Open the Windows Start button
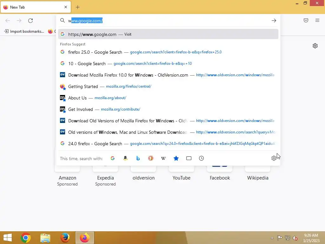This screenshot has height=244, width=325. point(8,238)
